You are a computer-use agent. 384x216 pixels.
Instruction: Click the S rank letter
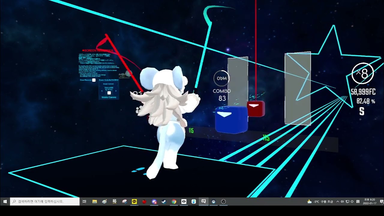pyautogui.click(x=362, y=112)
